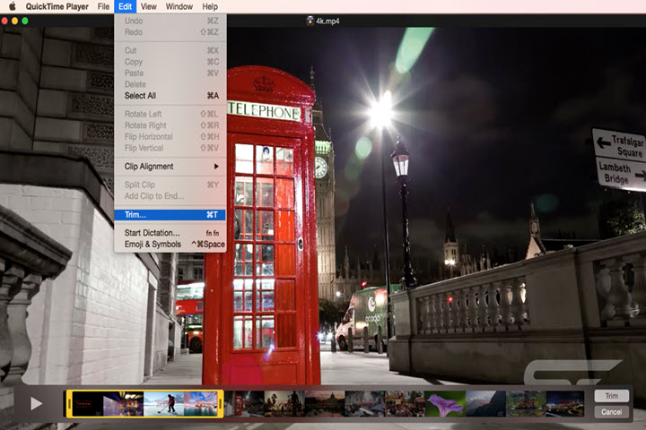The width and height of the screenshot is (646, 430).
Task: Select the left yellow trim handle
Action: click(68, 404)
